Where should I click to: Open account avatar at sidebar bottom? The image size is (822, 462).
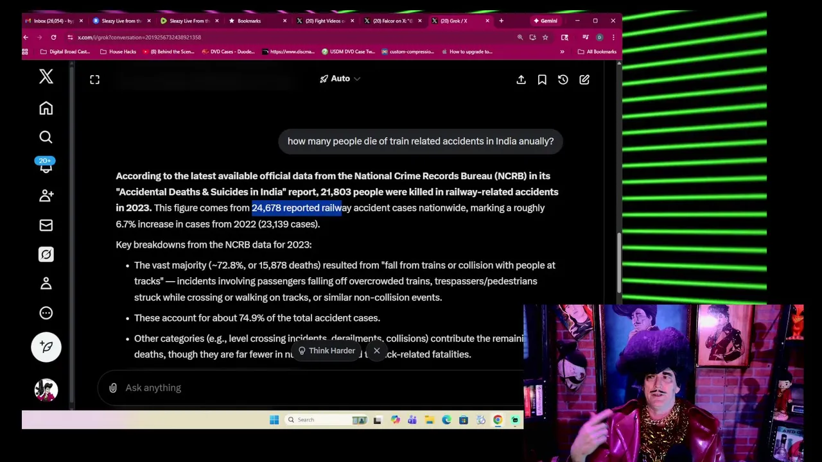46,389
